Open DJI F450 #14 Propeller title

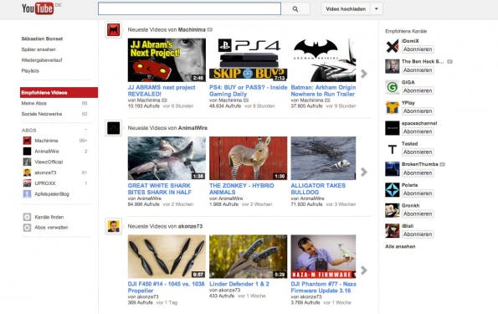tap(166, 287)
